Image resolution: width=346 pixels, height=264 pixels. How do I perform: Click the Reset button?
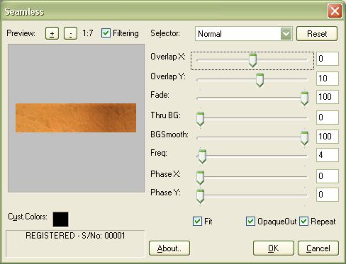tap(317, 34)
